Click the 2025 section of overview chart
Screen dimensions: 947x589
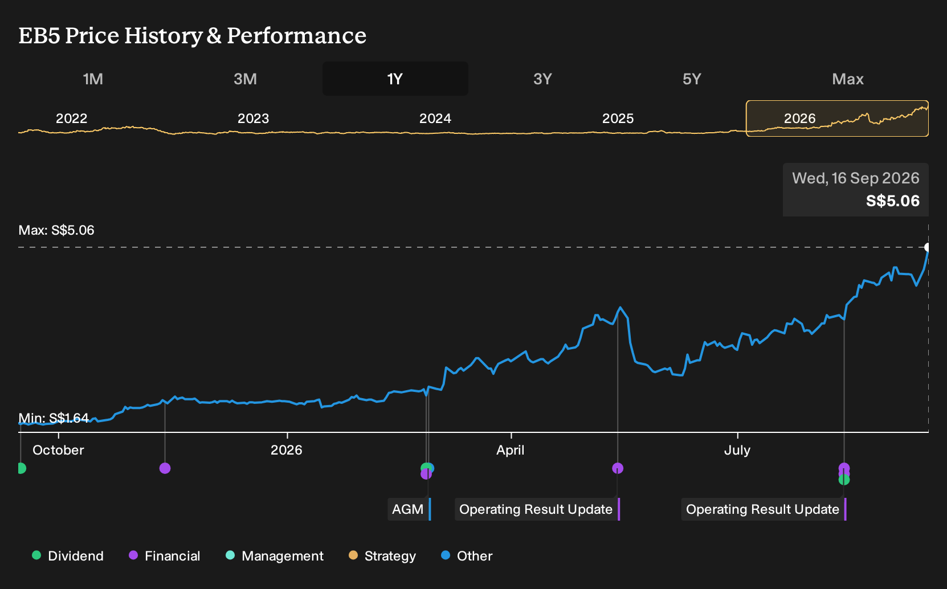618,118
